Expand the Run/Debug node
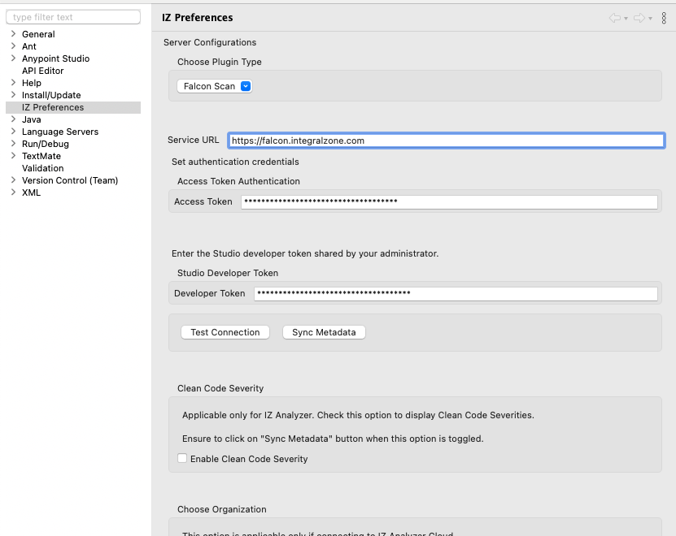 13,144
